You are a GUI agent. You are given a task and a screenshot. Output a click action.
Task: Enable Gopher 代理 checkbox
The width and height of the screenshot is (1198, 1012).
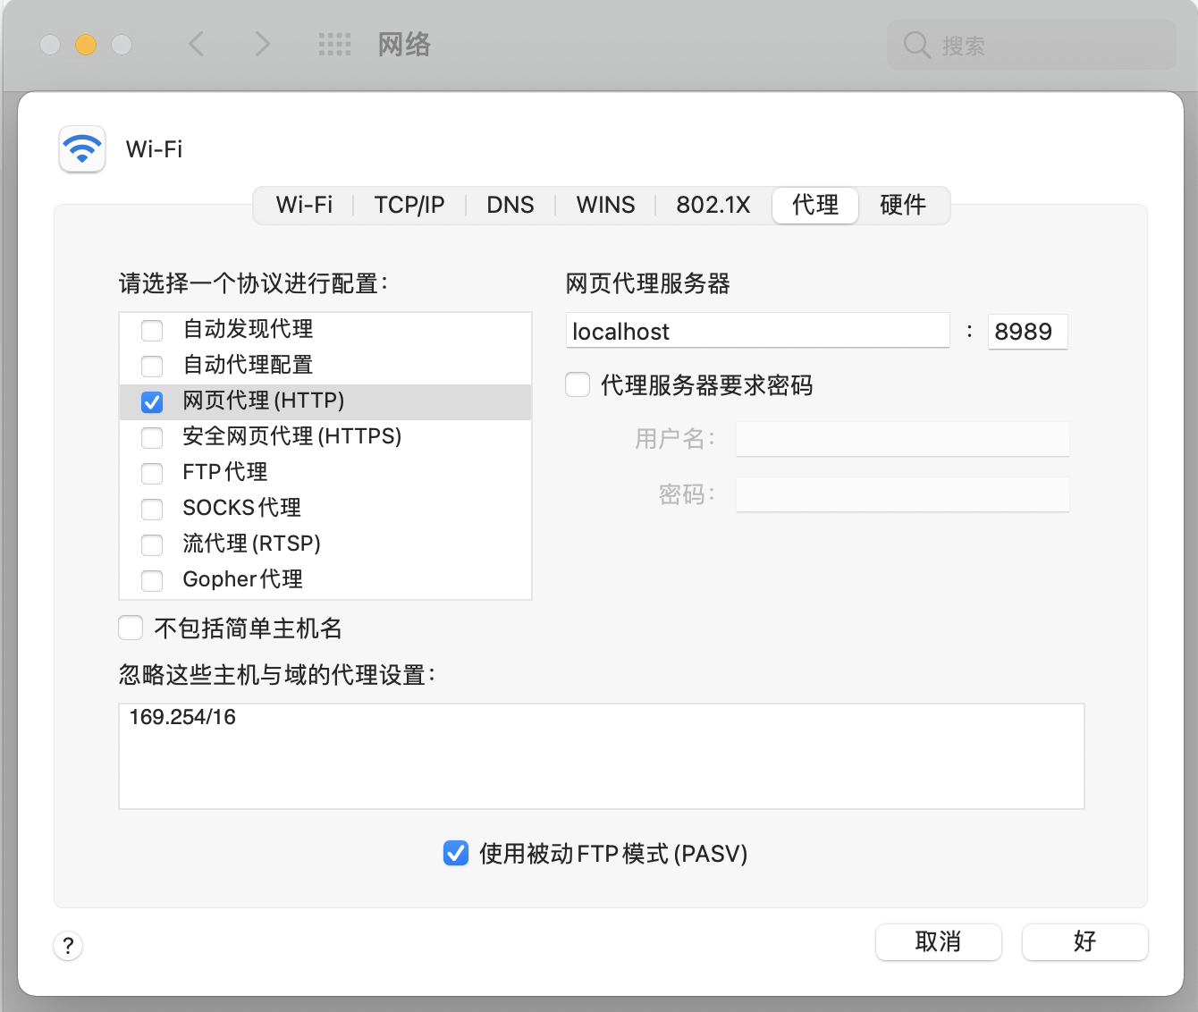pos(152,580)
